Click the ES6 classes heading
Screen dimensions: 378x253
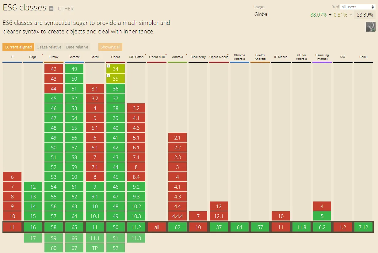tap(25, 8)
